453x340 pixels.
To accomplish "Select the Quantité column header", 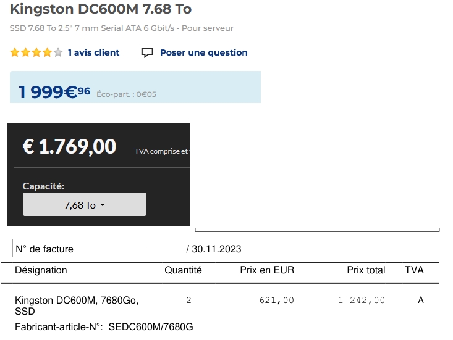I will pyautogui.click(x=183, y=270).
